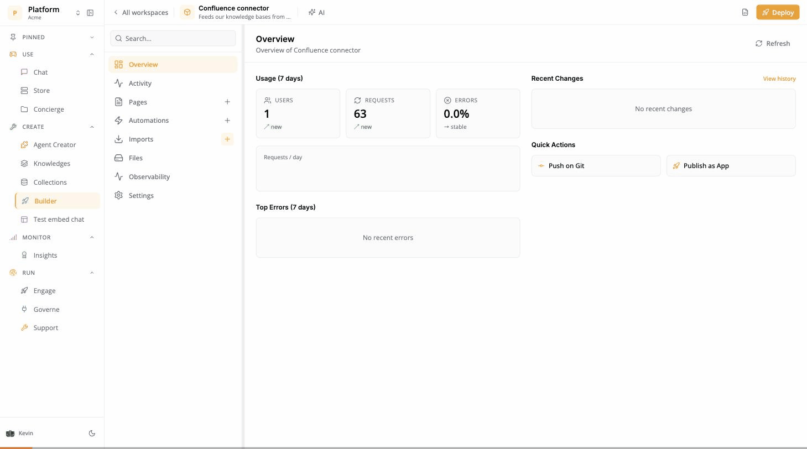Open Test embed chat
The image size is (807, 449).
58,220
